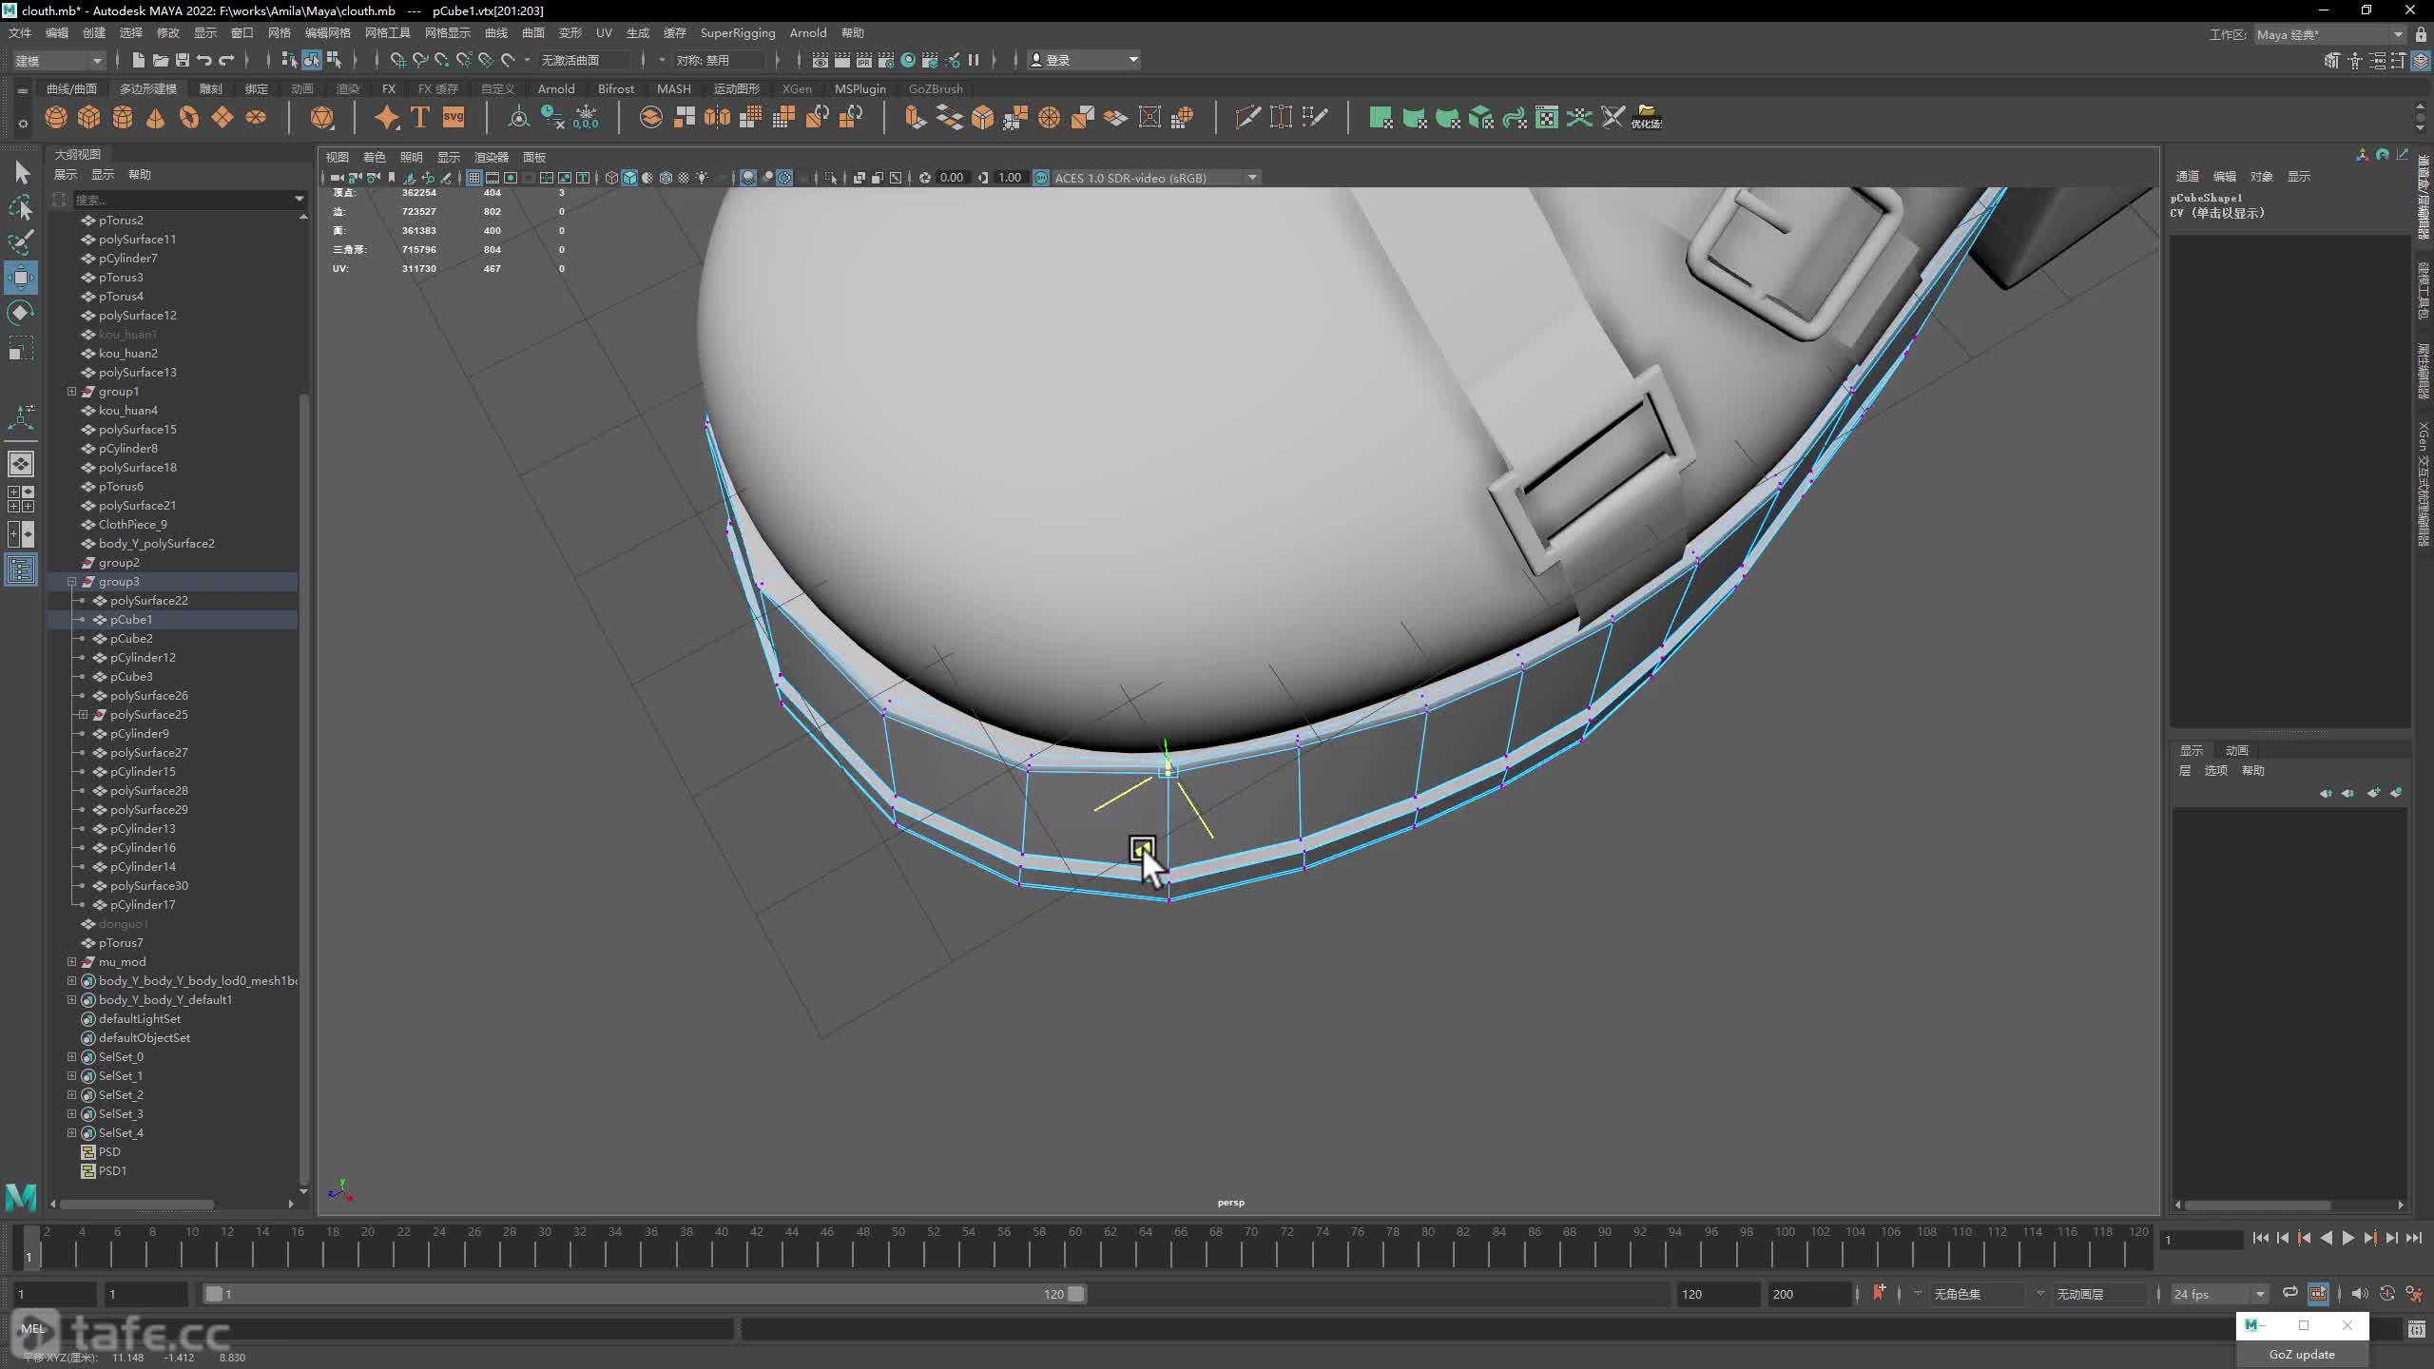
Task: Click the layer editor Options menu
Action: [2216, 770]
